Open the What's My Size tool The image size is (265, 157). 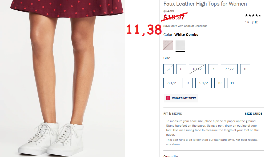coord(181,98)
